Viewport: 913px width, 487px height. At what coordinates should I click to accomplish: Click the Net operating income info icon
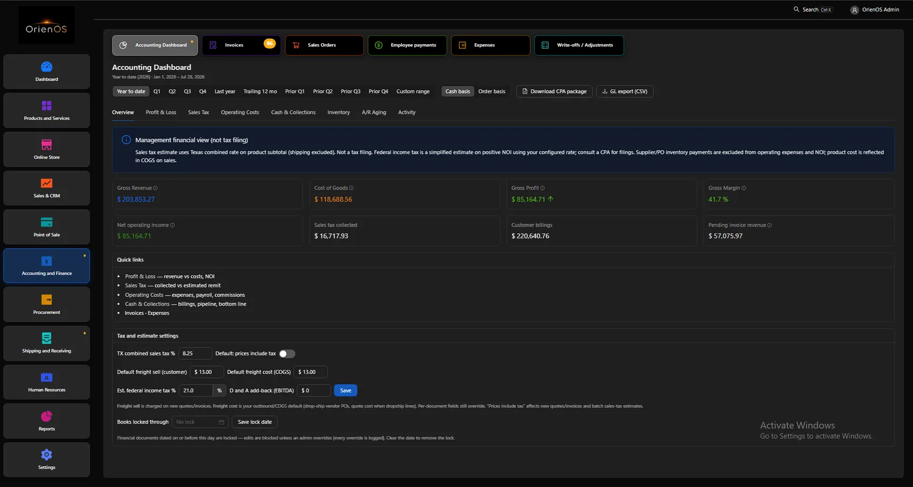click(172, 225)
